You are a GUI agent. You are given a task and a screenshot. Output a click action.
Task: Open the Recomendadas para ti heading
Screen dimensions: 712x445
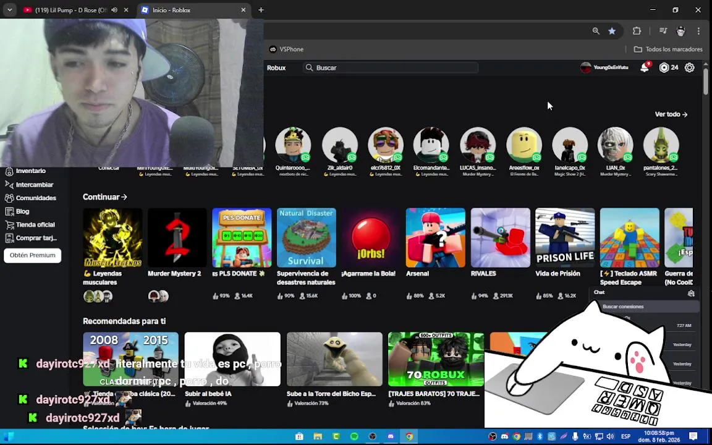click(x=124, y=321)
